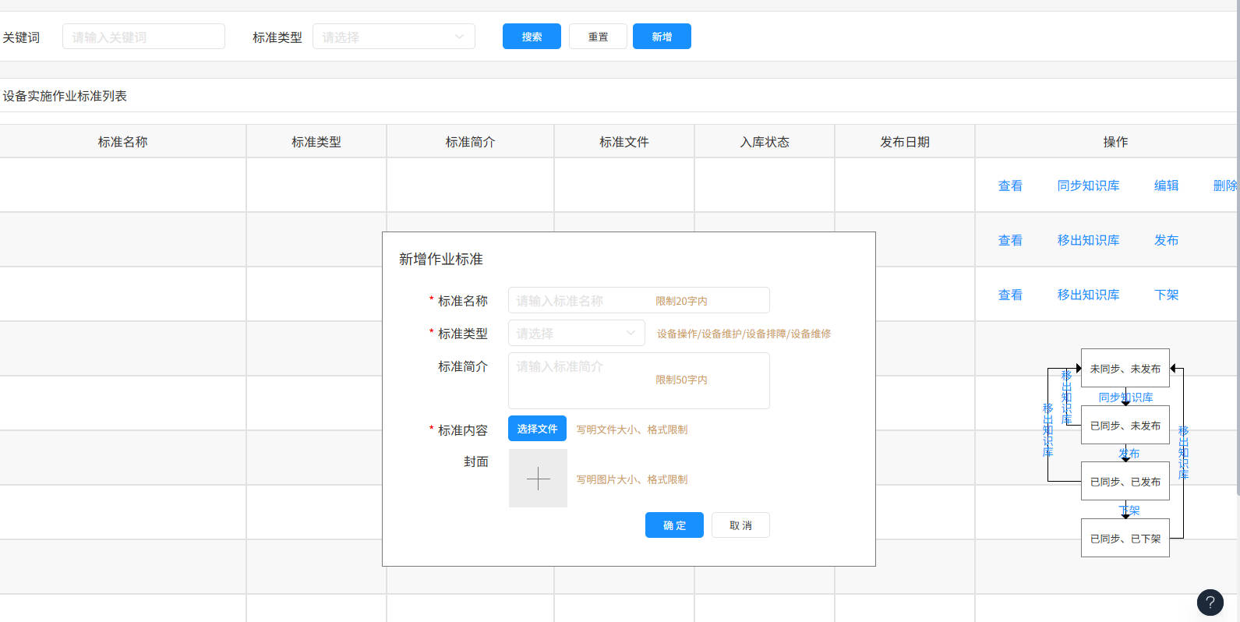
Task: Open the 标准类型 filter dropdown
Action: coord(394,37)
